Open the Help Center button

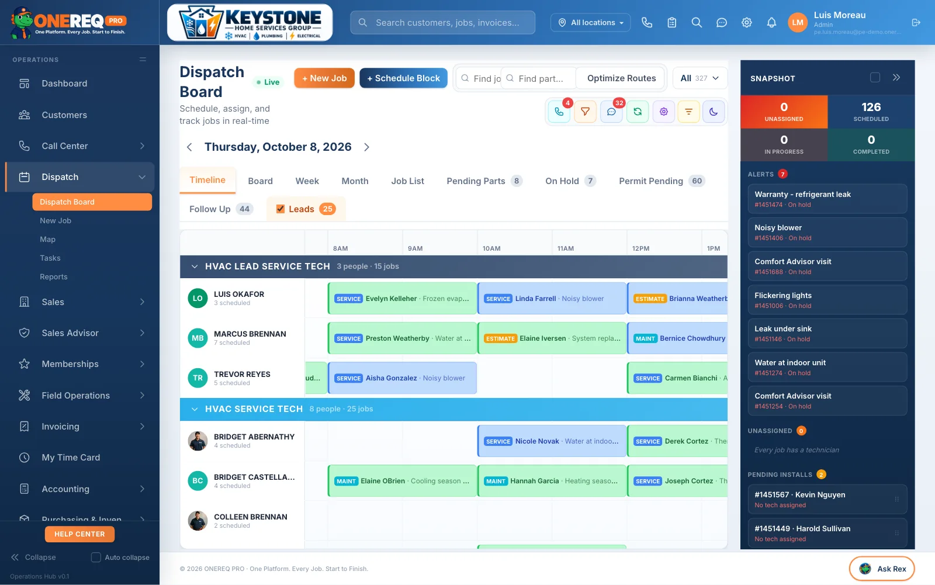click(79, 534)
